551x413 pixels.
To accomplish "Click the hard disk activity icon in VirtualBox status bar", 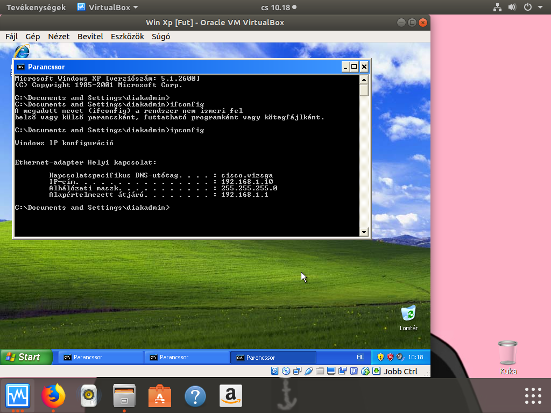I will click(x=275, y=371).
